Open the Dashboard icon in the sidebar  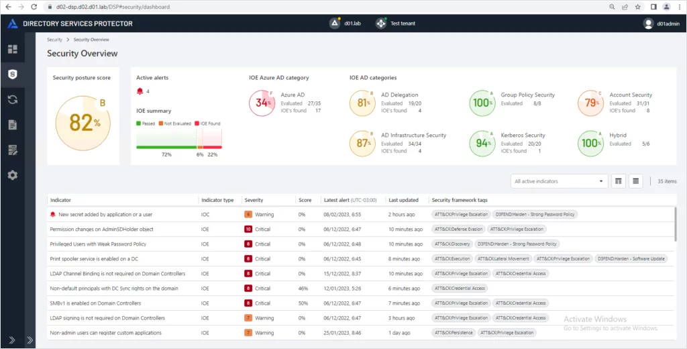point(13,49)
